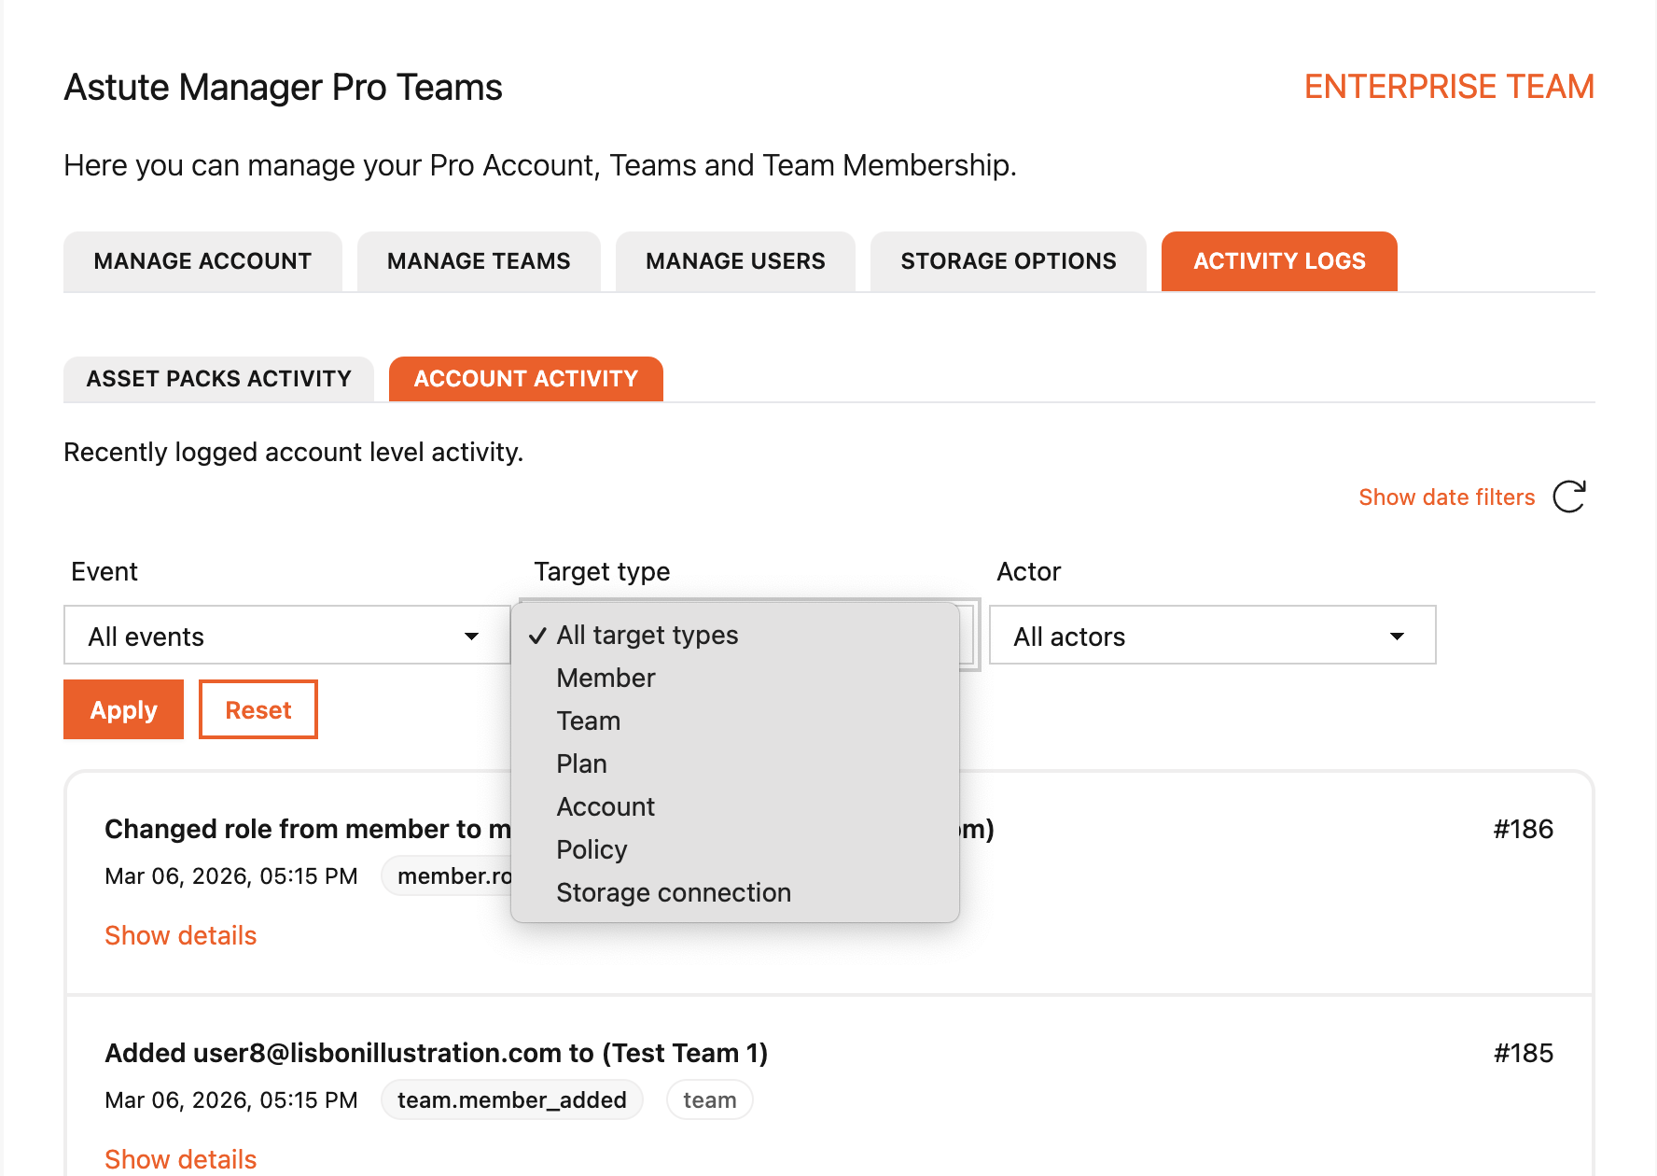The height and width of the screenshot is (1176, 1657).
Task: Switch to Manage Account tab
Action: click(202, 261)
